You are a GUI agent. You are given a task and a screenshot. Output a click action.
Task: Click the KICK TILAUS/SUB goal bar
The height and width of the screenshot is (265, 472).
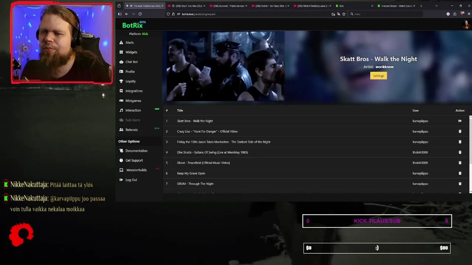(x=377, y=221)
